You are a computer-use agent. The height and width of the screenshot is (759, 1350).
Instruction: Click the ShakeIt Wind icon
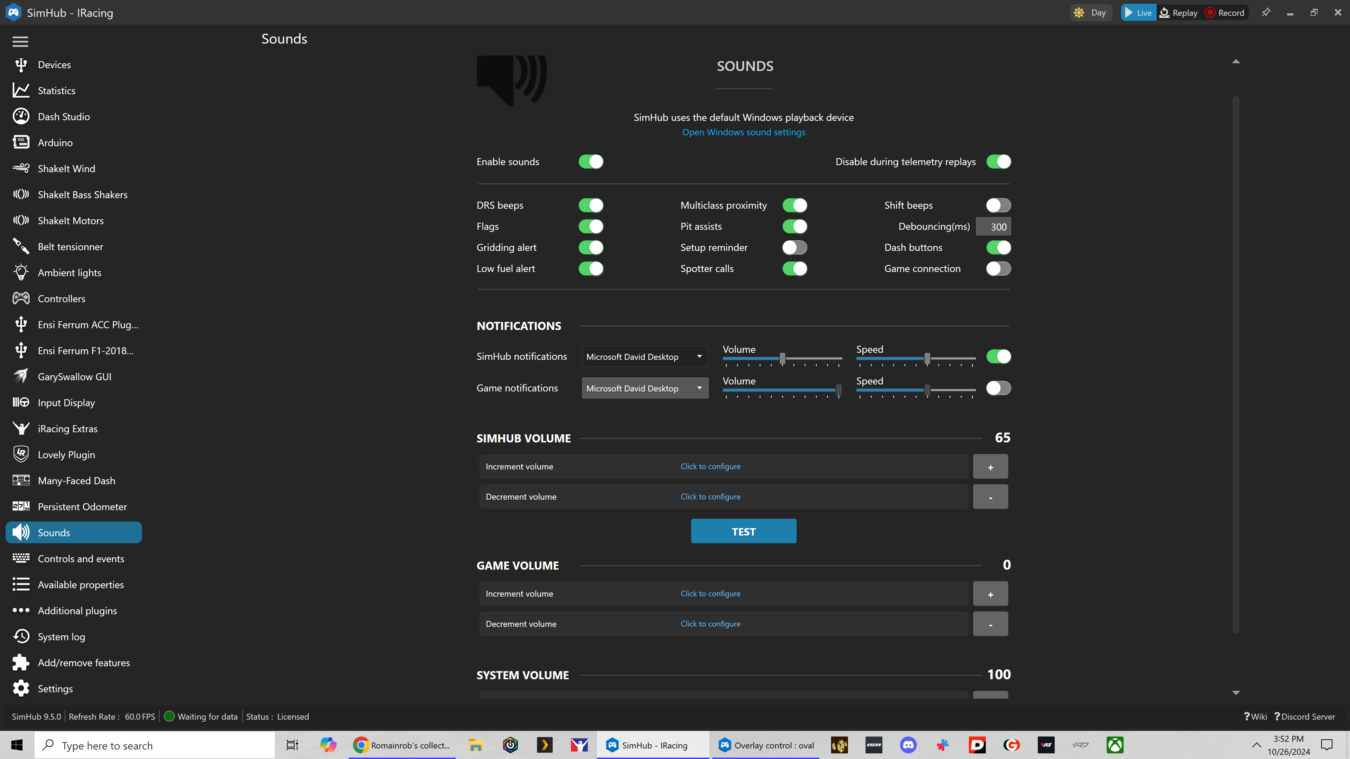21,168
